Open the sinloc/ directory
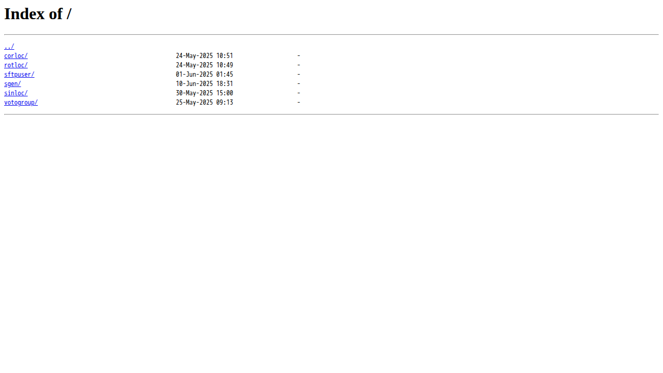 click(x=16, y=93)
